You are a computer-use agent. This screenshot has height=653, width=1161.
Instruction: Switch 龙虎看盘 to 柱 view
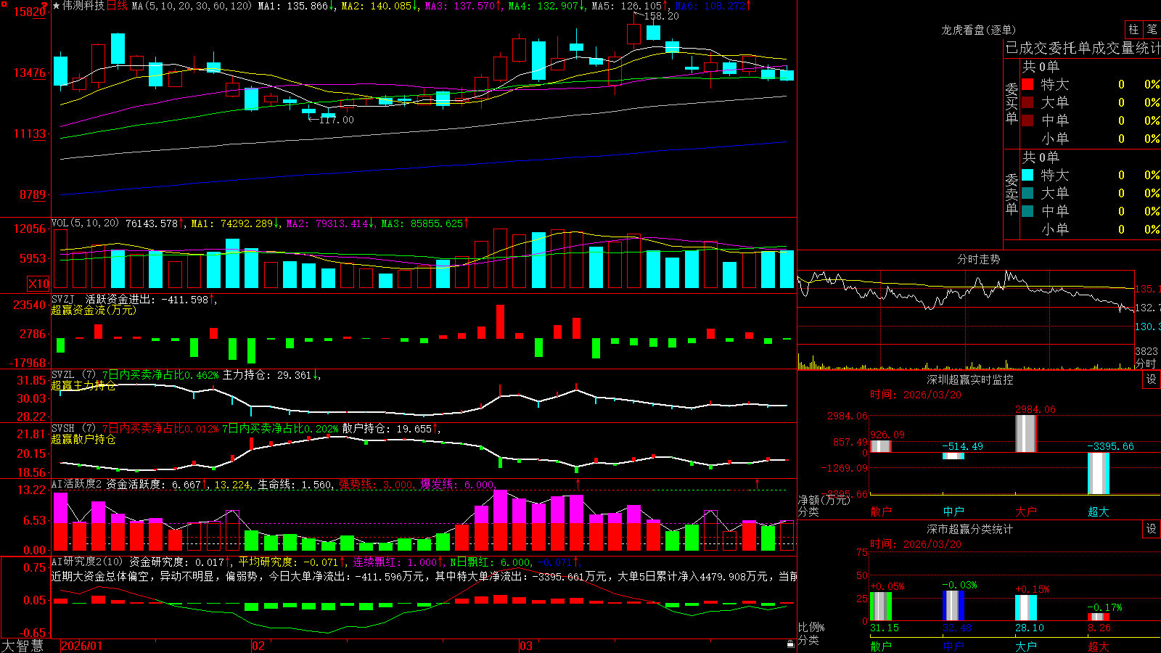[x=1133, y=29]
